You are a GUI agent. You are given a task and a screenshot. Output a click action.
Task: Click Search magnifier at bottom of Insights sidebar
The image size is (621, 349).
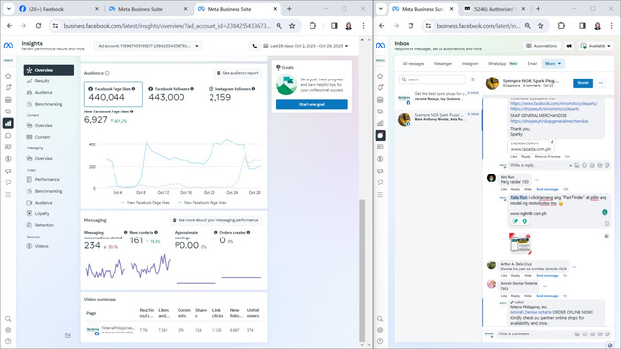pyautogui.click(x=8, y=319)
